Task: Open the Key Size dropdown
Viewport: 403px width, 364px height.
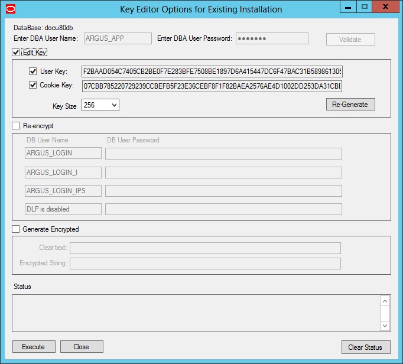Action: click(100, 105)
